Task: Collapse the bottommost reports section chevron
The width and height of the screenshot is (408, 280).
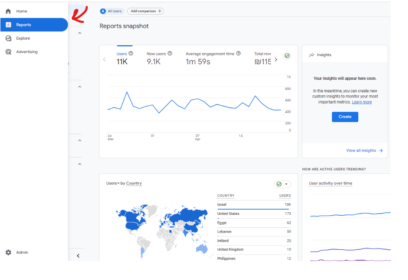Action: [80, 164]
